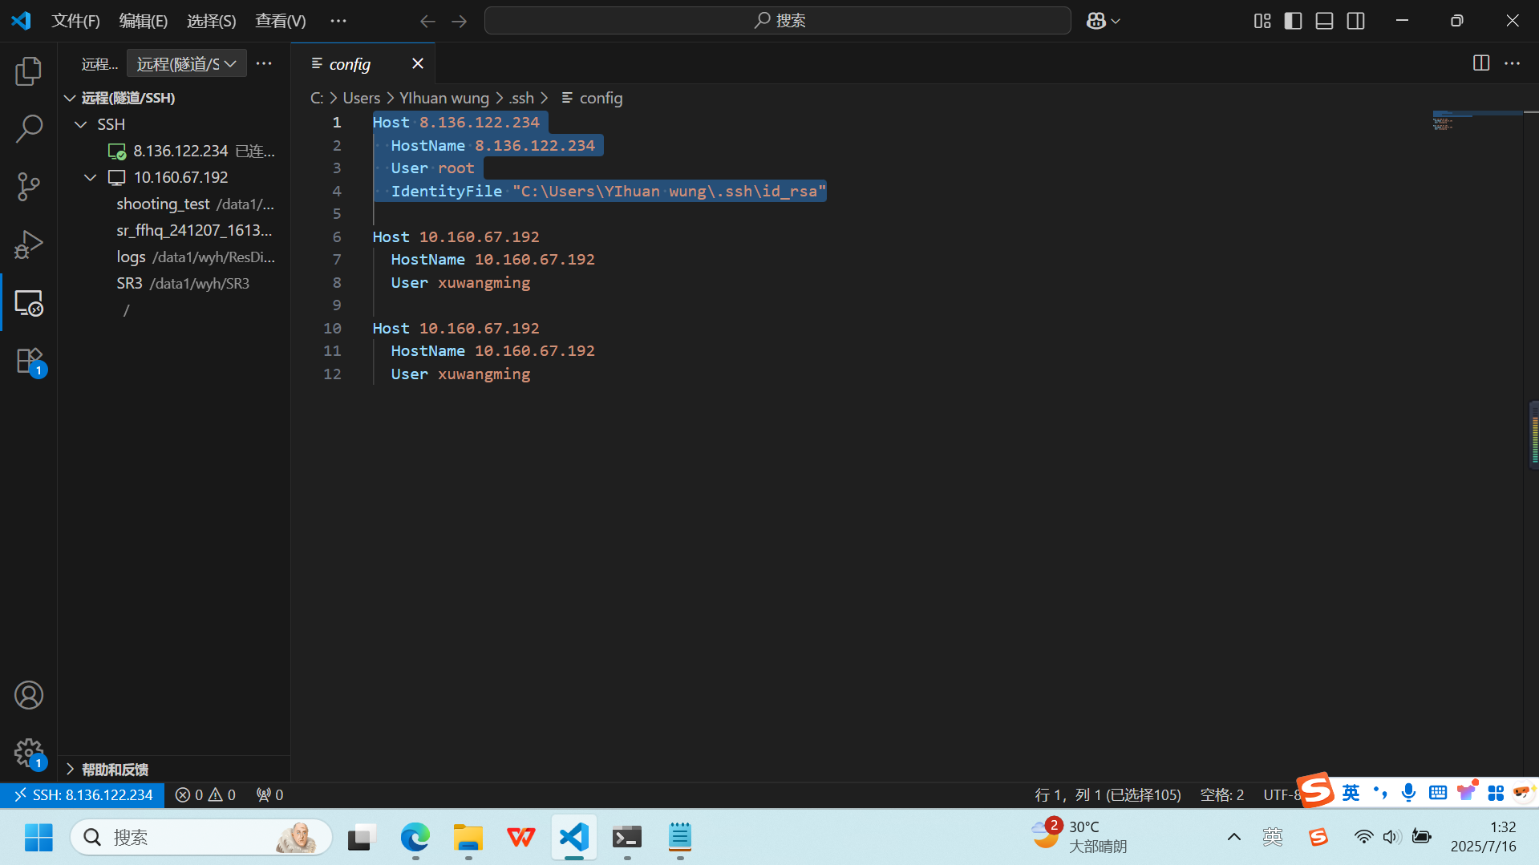Toggle the secondary sidebar
The width and height of the screenshot is (1539, 865).
[1355, 20]
